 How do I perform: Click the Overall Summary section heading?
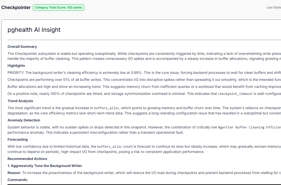pos(22,47)
